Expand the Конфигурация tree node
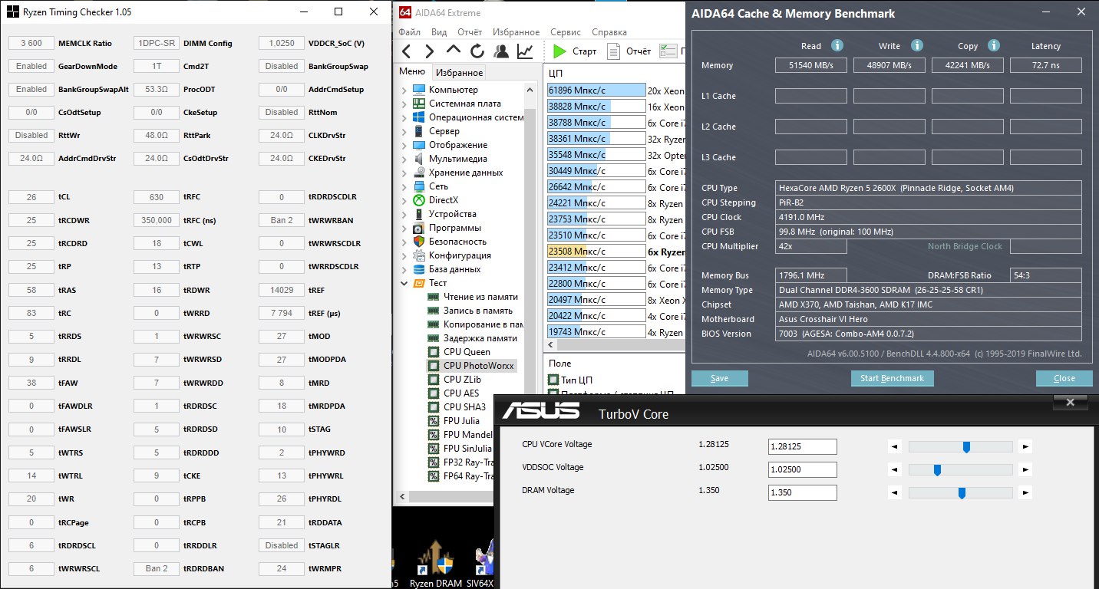Viewport: 1099px width, 589px height. point(404,256)
